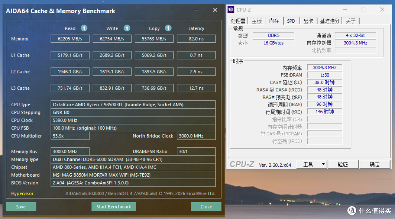Click the 4 x 32-bit channel value
The image size is (395, 219).
tap(355, 35)
